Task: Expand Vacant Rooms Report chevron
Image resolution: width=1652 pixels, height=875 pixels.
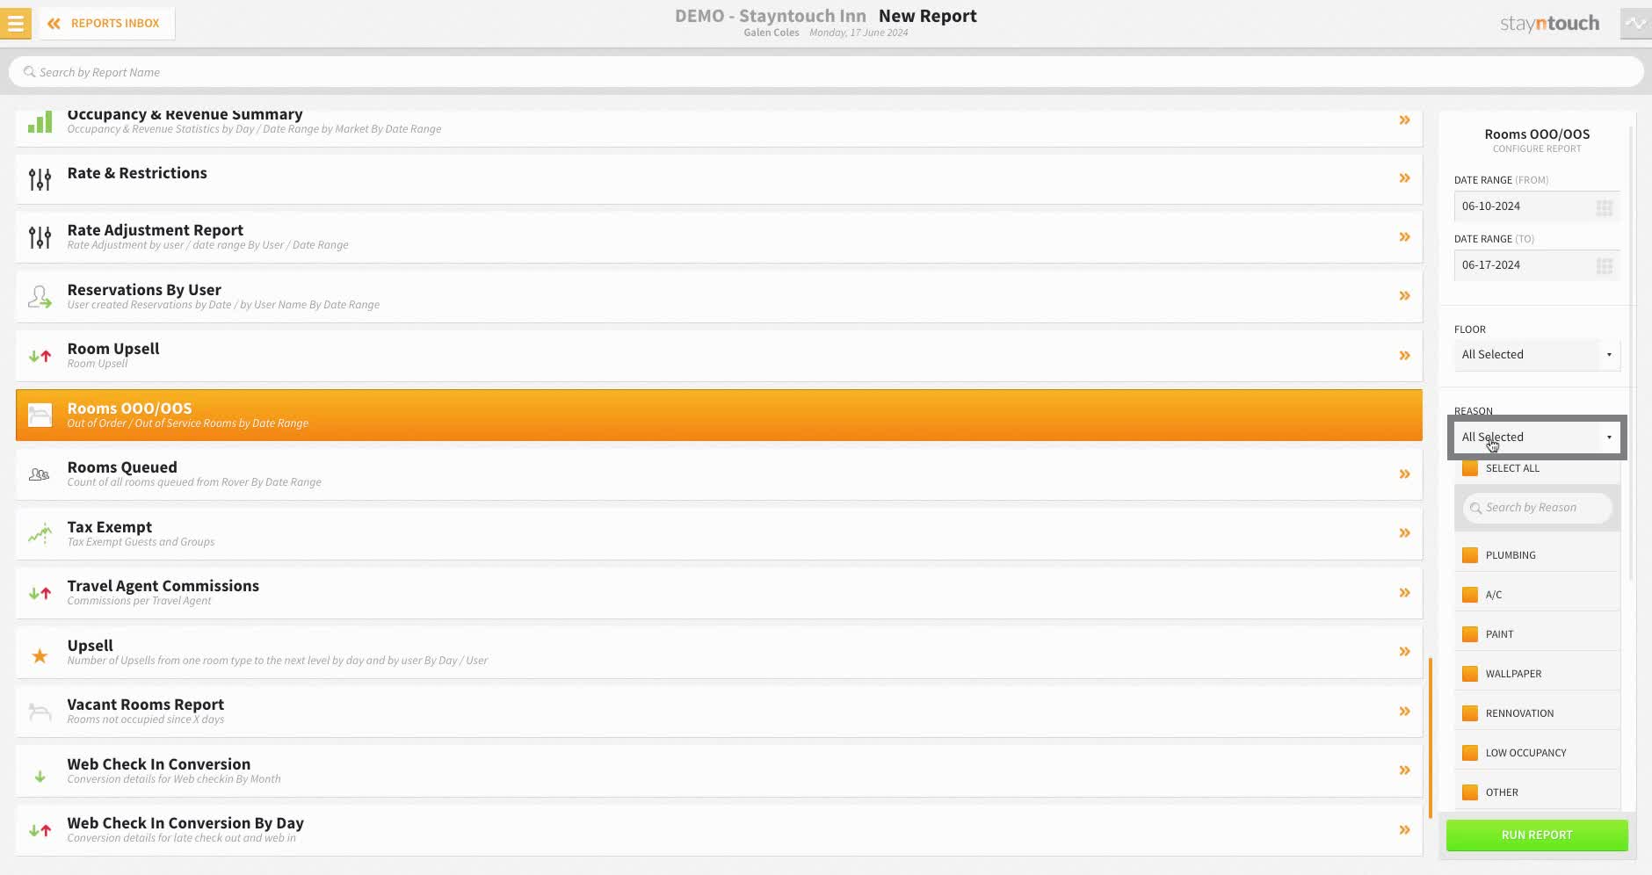Action: [1404, 712]
